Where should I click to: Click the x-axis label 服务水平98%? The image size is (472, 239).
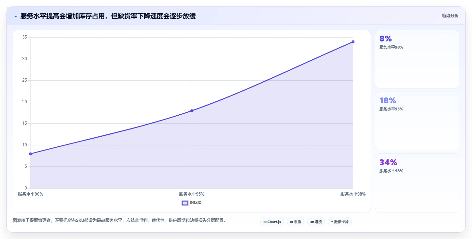pyautogui.click(x=353, y=194)
